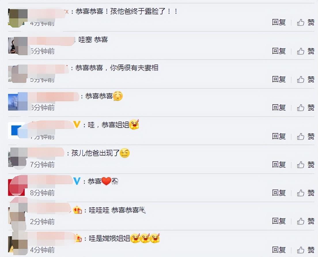This screenshot has width=318, height=257.
Task: Open the red avatar of 8分钟前 commenter
Action: [x=18, y=186]
